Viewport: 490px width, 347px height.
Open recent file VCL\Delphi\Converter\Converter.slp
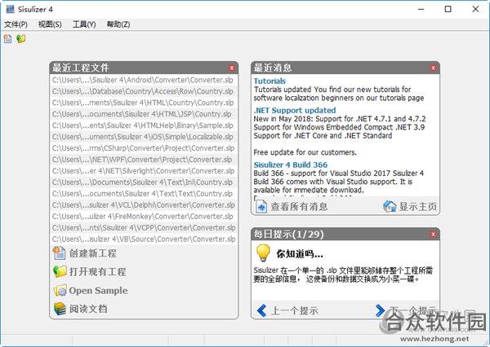pyautogui.click(x=144, y=205)
